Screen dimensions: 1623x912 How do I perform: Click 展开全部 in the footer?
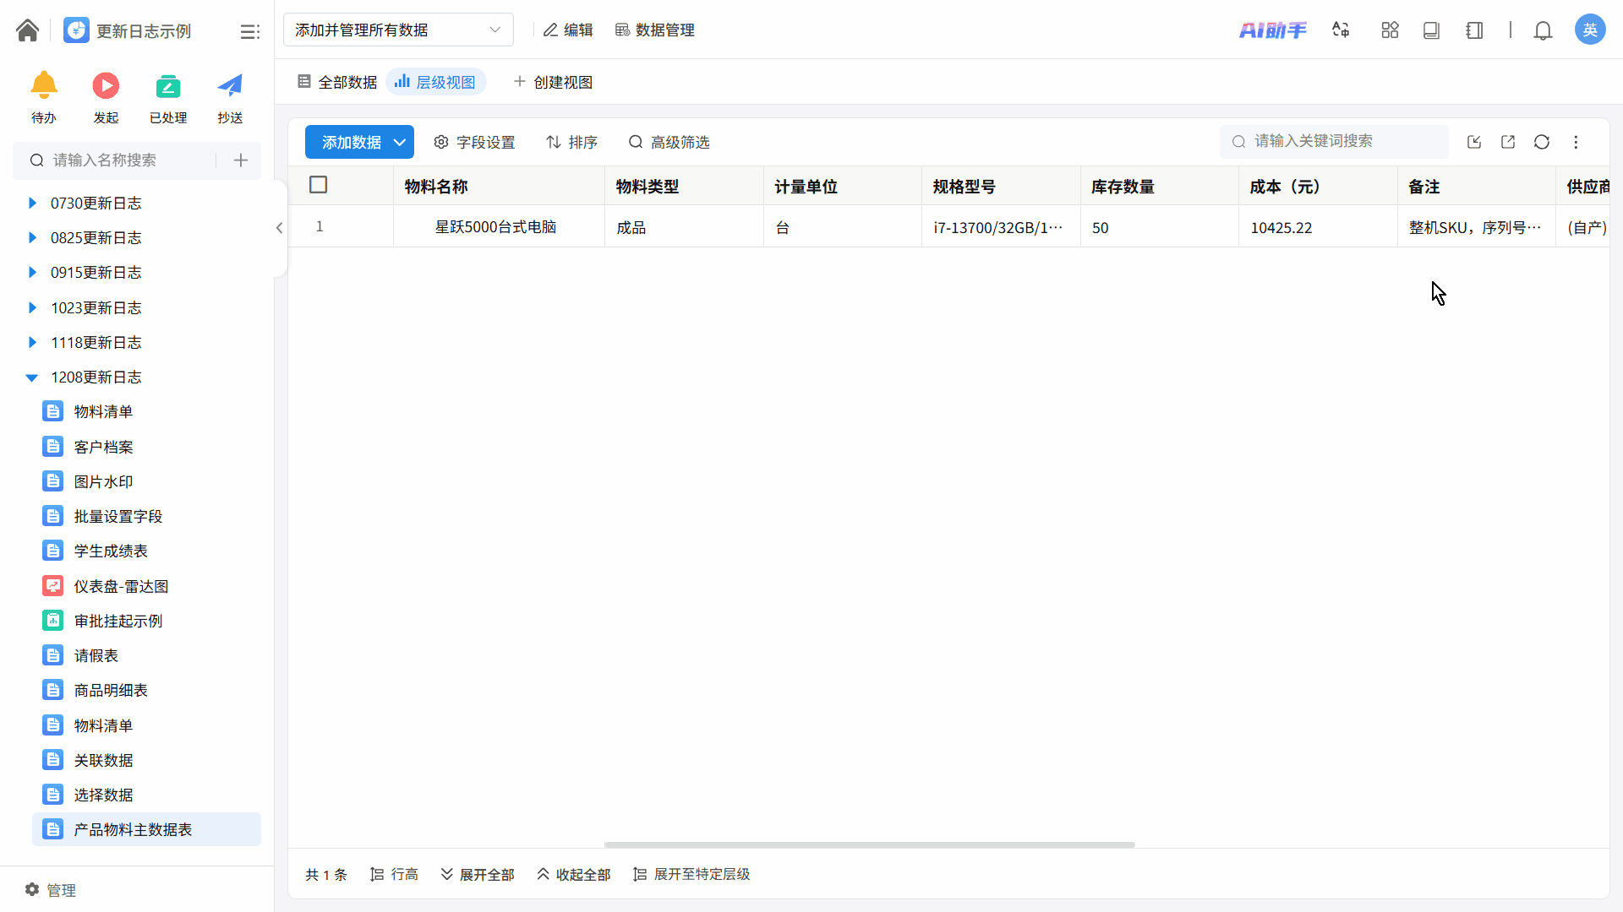click(478, 874)
